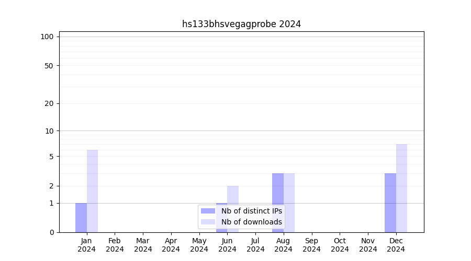The image size is (471, 261).
Task: Click the Dec 2024 x-axis label
Action: [396, 245]
